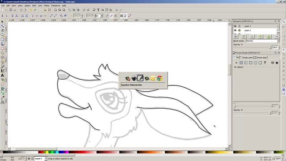Screen dimensions: 286x161
Task: Select the Node edit tool
Action: point(2,26)
